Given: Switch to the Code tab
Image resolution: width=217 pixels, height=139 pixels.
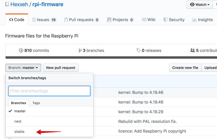Looking at the screenshot, I should click(17, 20).
